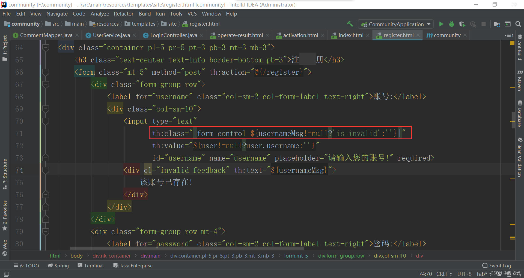Click the toolbar icon left of search
The width and height of the screenshot is (524, 278).
point(508,24)
